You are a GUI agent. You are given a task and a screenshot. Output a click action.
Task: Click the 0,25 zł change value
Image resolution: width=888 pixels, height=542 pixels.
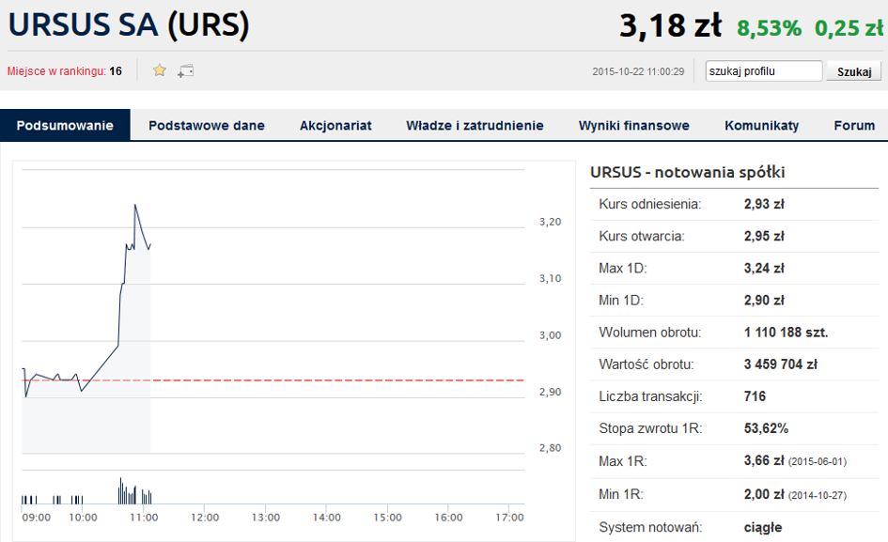[849, 28]
